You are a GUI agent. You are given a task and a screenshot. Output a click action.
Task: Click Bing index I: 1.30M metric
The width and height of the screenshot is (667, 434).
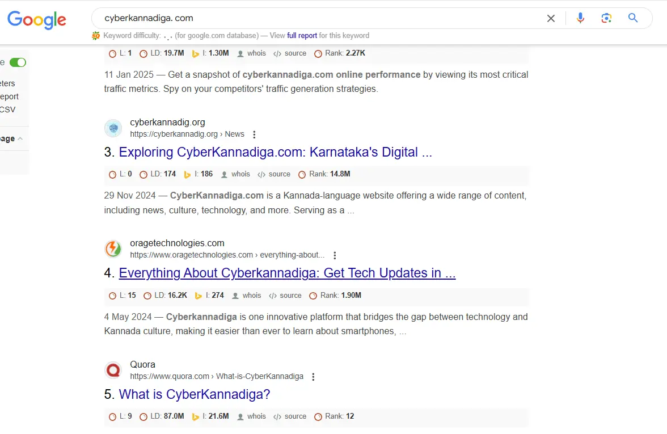(x=210, y=53)
